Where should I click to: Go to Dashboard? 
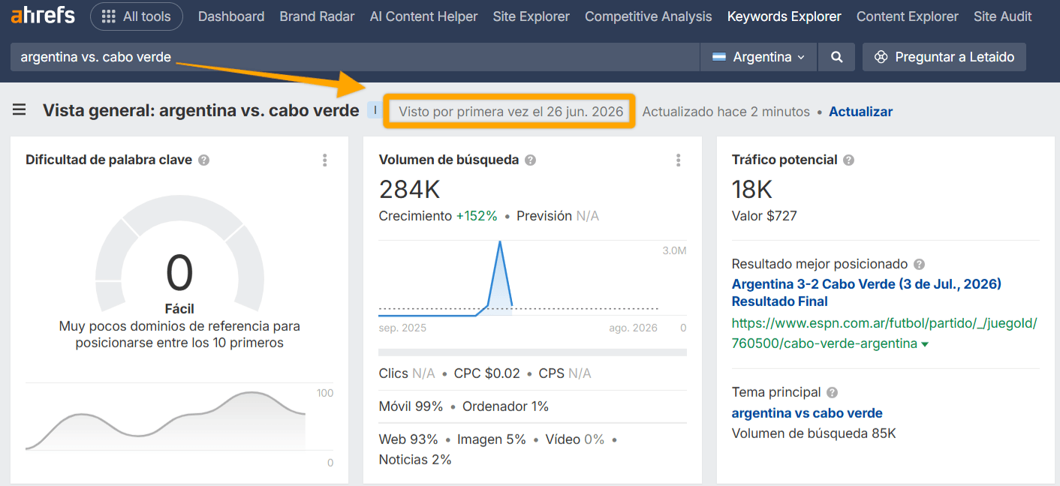[x=231, y=16]
